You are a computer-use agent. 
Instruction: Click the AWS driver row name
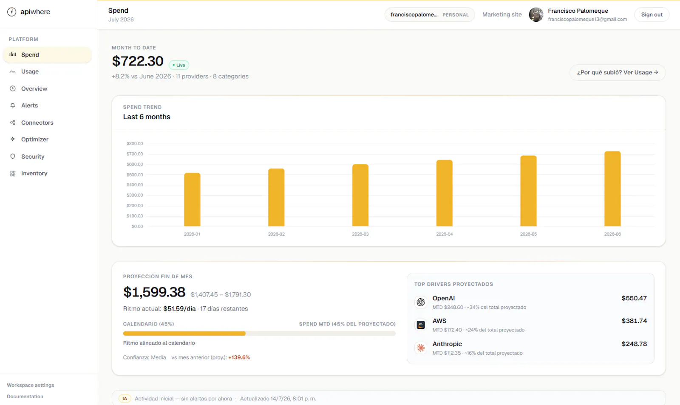pos(439,321)
